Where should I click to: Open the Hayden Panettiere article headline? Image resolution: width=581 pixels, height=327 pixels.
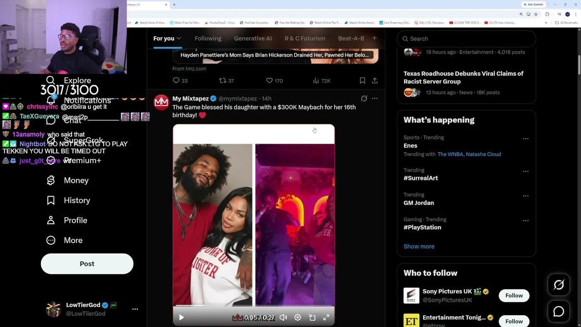[275, 55]
